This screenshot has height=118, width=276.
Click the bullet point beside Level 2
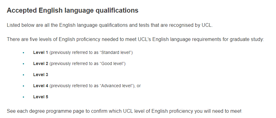(x=23, y=64)
